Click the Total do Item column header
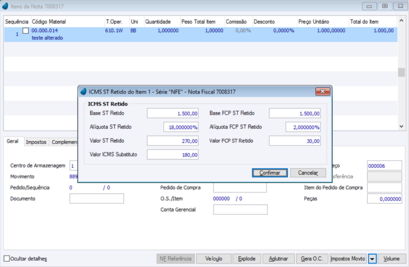Viewport: 409px width, 267px height. coord(373,21)
